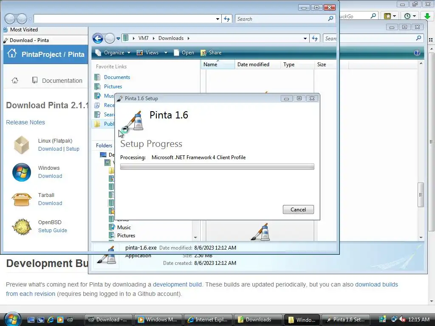Image resolution: width=435 pixels, height=326 pixels.
Task: Open Windows Media Player quick launch icon
Action: point(60,320)
